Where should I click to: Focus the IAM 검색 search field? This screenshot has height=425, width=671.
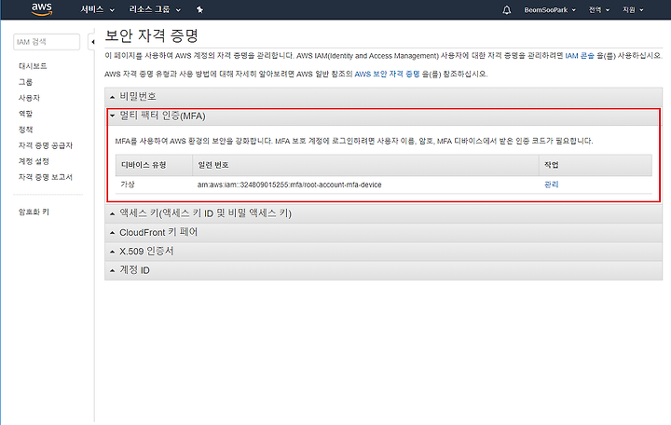click(x=47, y=42)
